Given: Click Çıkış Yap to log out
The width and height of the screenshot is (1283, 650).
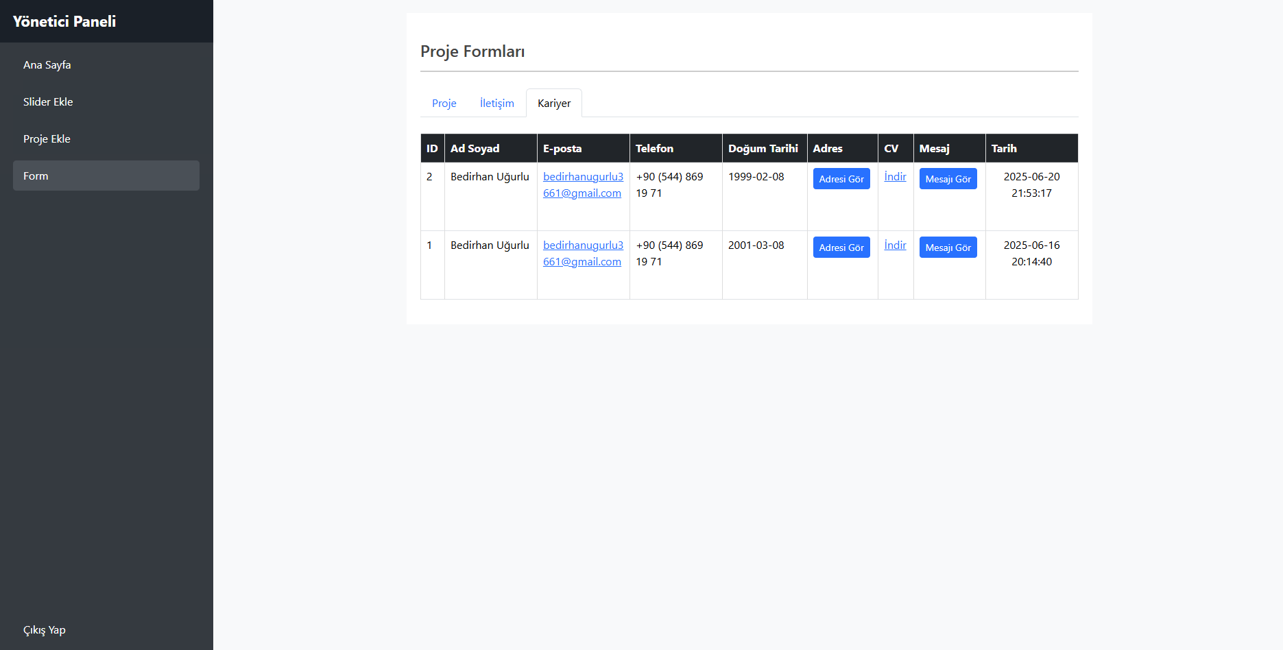Looking at the screenshot, I should tap(45, 630).
